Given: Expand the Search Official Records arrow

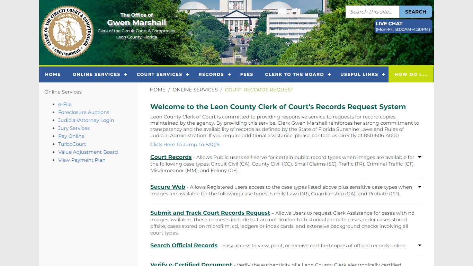Looking at the screenshot, I should coord(420,246).
